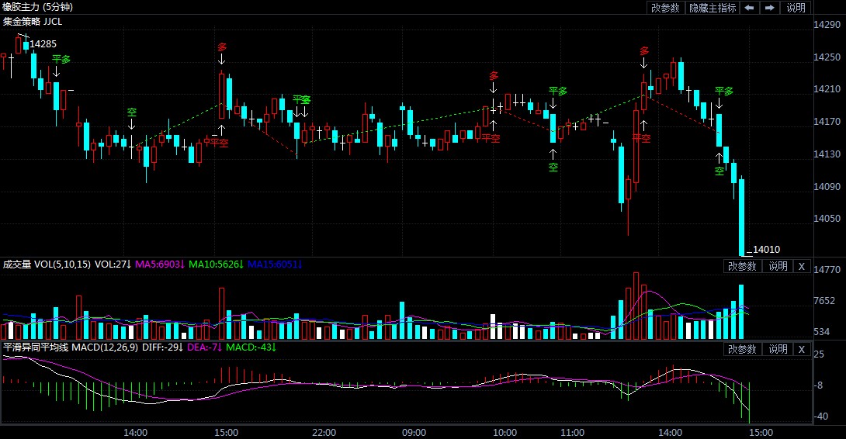Click the right arrow indicator switch icon

coord(770,8)
